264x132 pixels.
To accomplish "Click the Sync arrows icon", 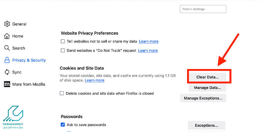I will tap(7, 72).
